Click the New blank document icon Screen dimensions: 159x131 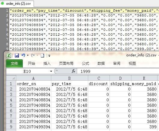pos(43,55)
